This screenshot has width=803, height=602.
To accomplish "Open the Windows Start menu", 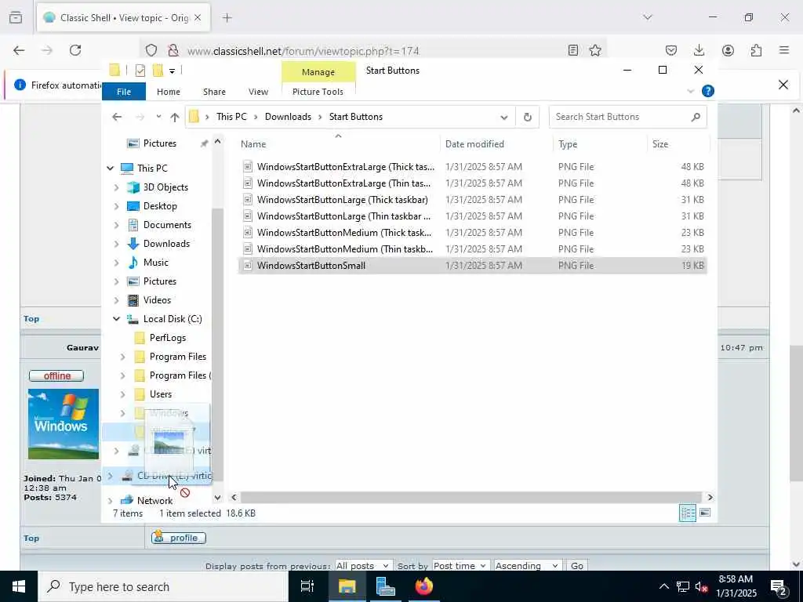I will click(x=19, y=586).
